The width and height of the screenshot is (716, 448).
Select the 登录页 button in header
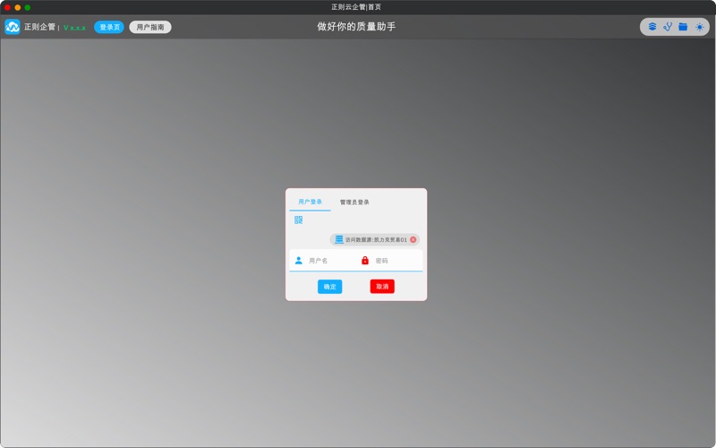[x=109, y=27]
